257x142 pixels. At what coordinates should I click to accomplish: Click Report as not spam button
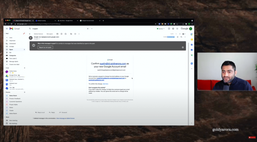click(x=45, y=47)
